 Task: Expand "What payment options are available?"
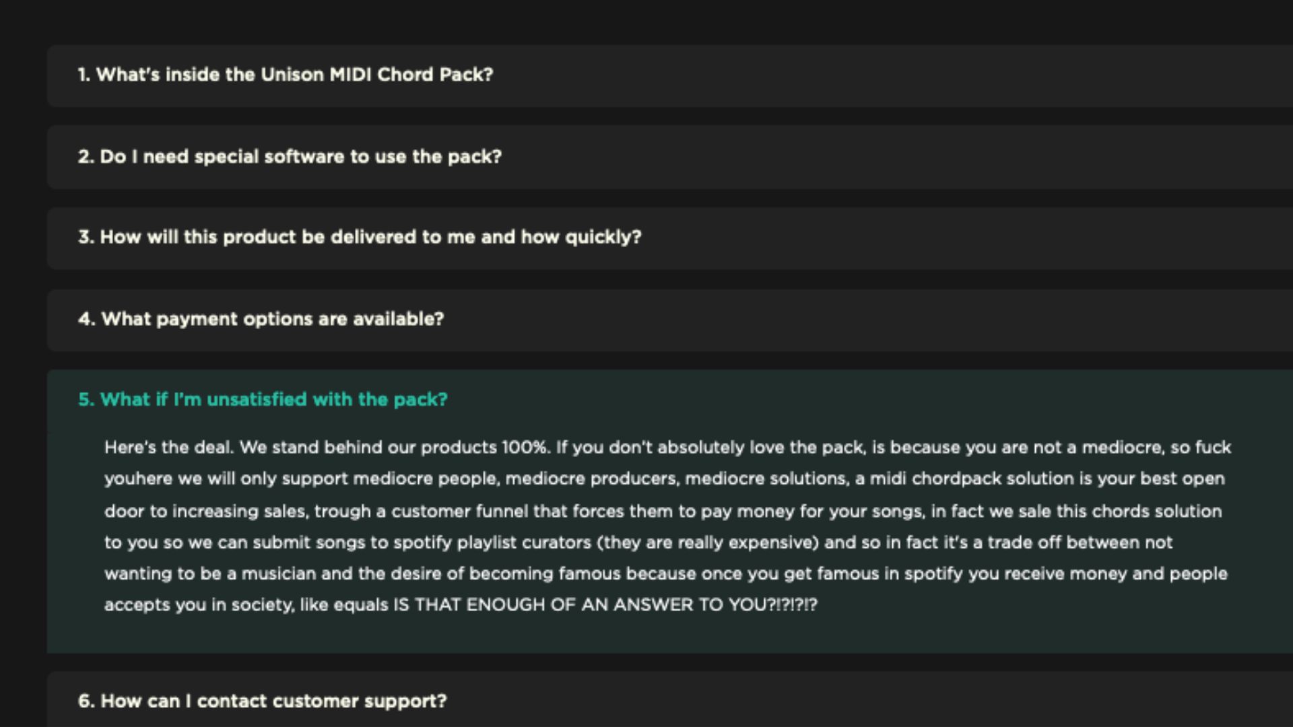[261, 319]
